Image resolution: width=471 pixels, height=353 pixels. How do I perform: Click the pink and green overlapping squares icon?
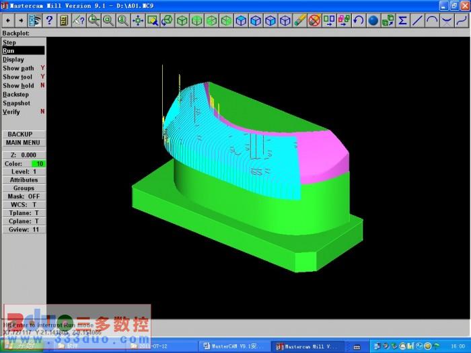344,20
